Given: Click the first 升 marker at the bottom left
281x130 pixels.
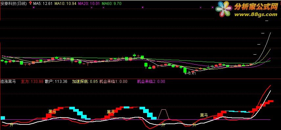Looking at the screenshot, I should tap(11, 124).
